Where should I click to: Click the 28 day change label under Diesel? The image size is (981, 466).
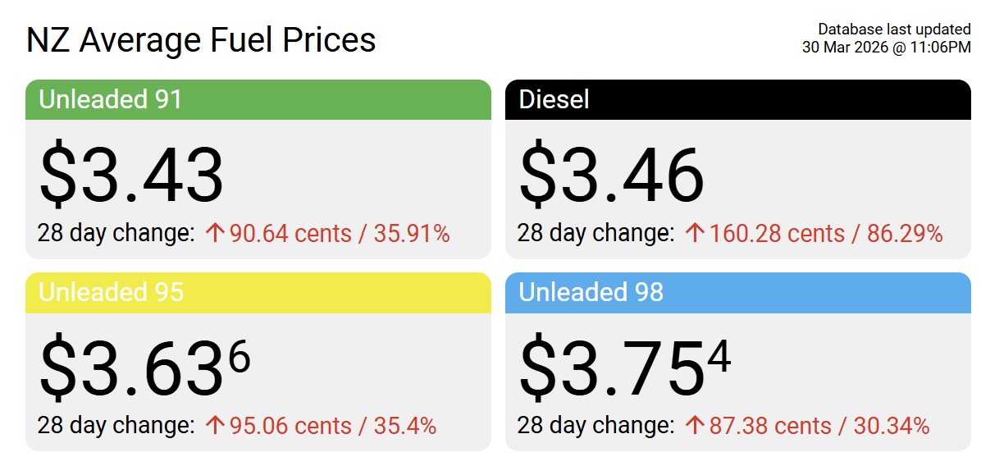pyautogui.click(x=595, y=233)
